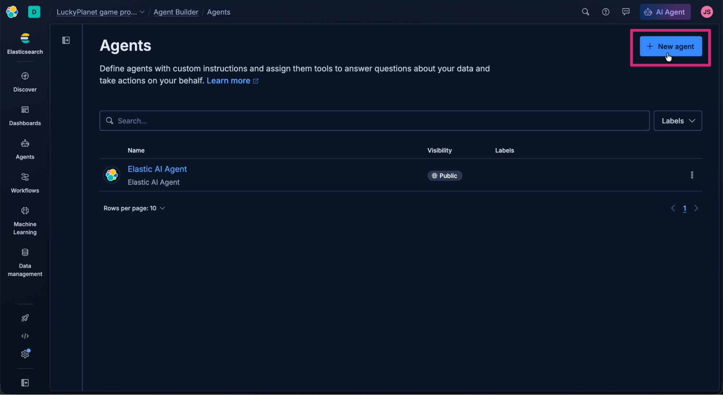Open the LuckyPlanet game project dropdown
Screen dimensions: 723x395
tap(101, 12)
